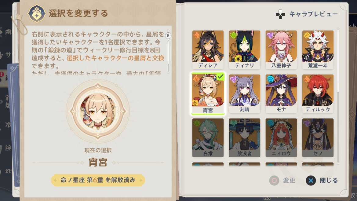Click the large 宵宮 current selection portrait

pos(98,111)
